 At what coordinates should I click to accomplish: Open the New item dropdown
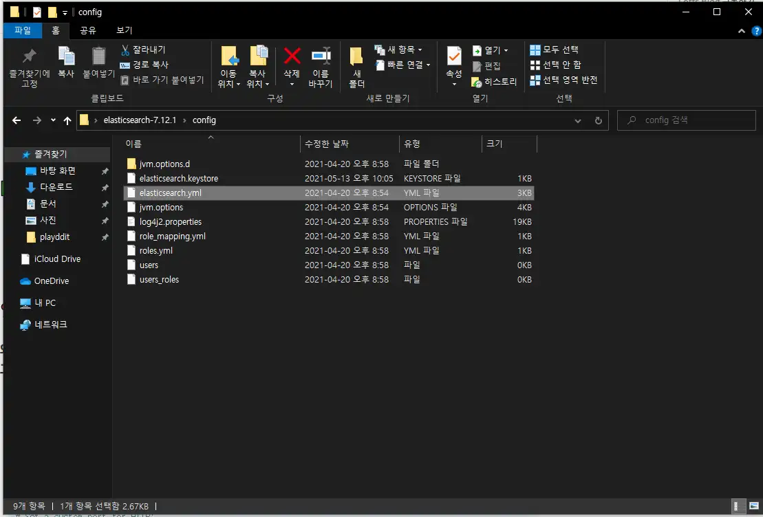click(x=398, y=49)
